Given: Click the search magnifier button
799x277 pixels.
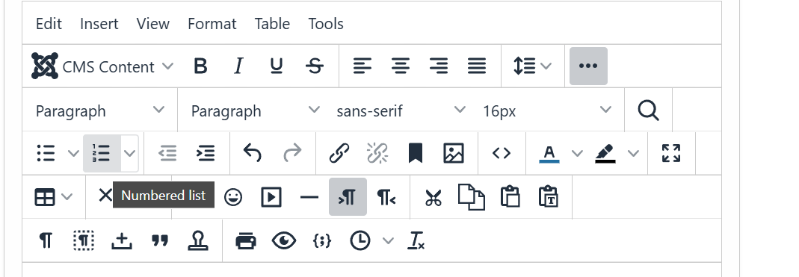Looking at the screenshot, I should [x=648, y=110].
